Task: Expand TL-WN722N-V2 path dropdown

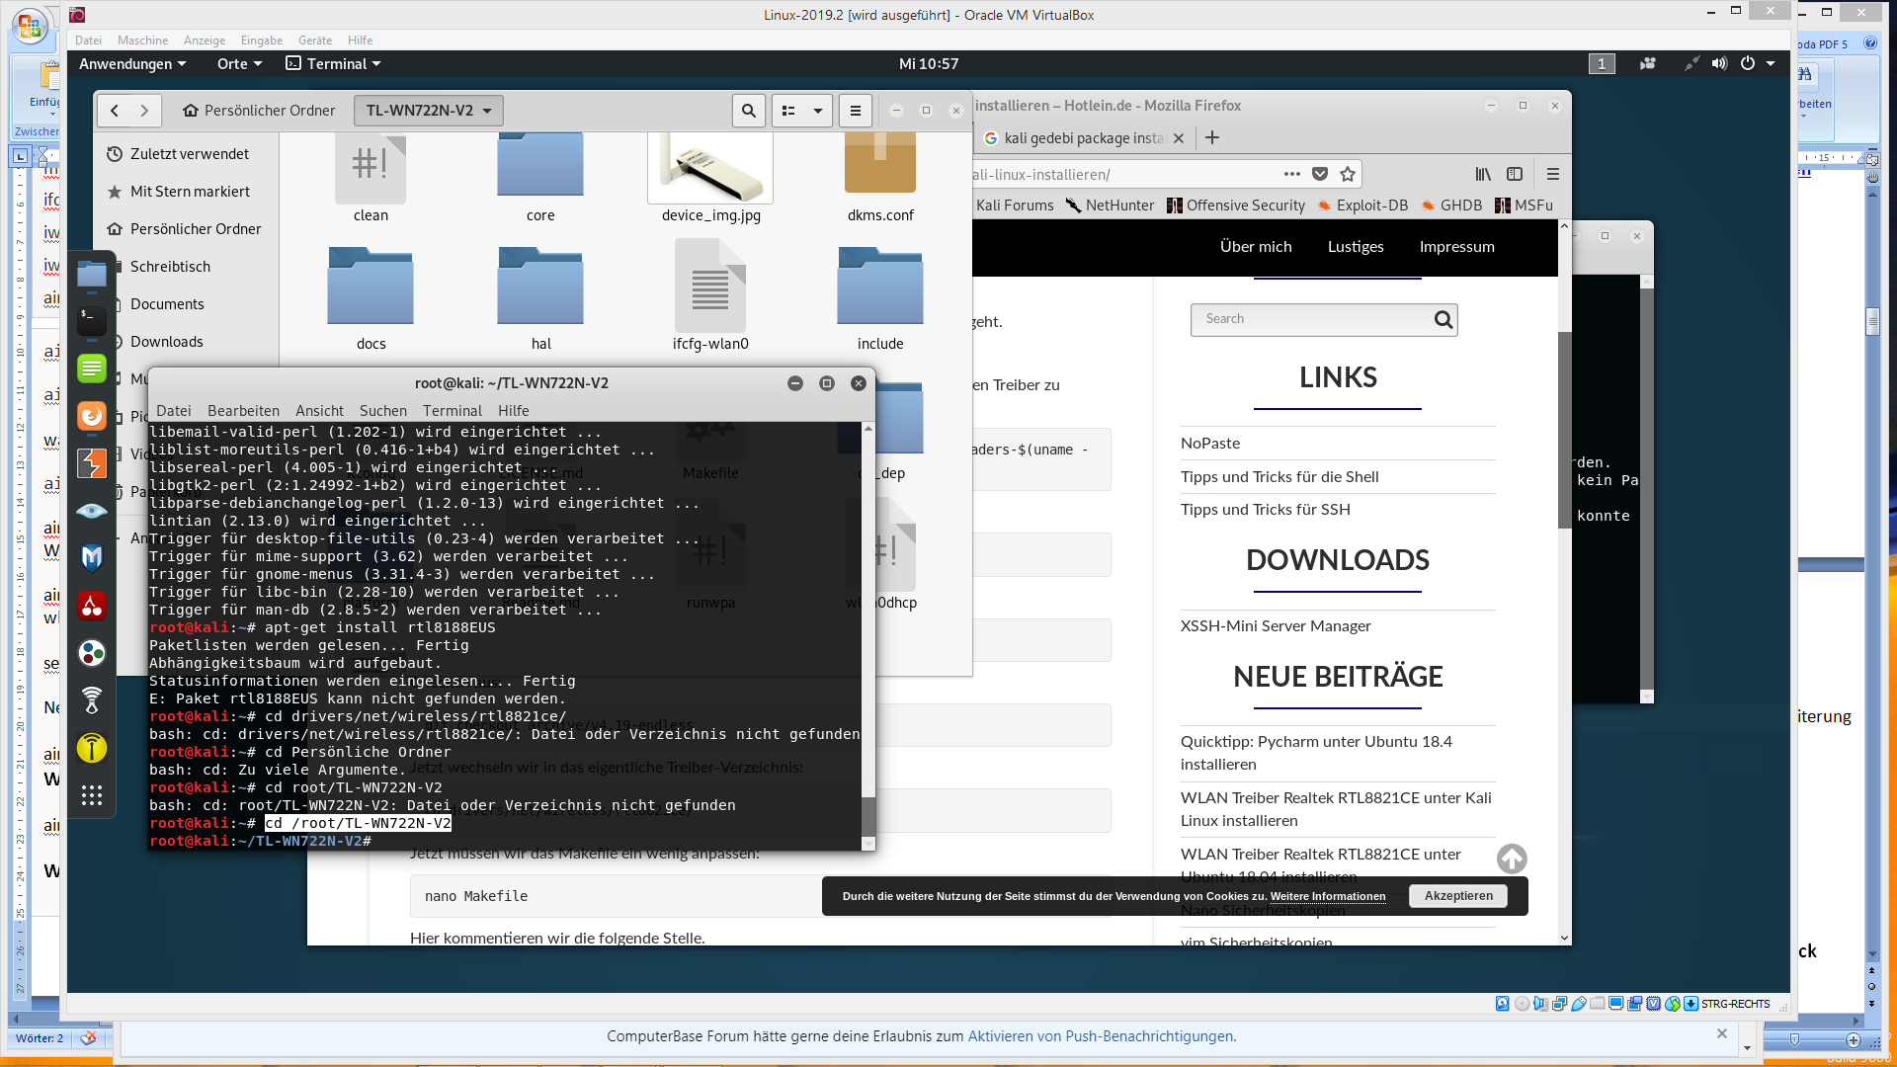Action: (429, 111)
